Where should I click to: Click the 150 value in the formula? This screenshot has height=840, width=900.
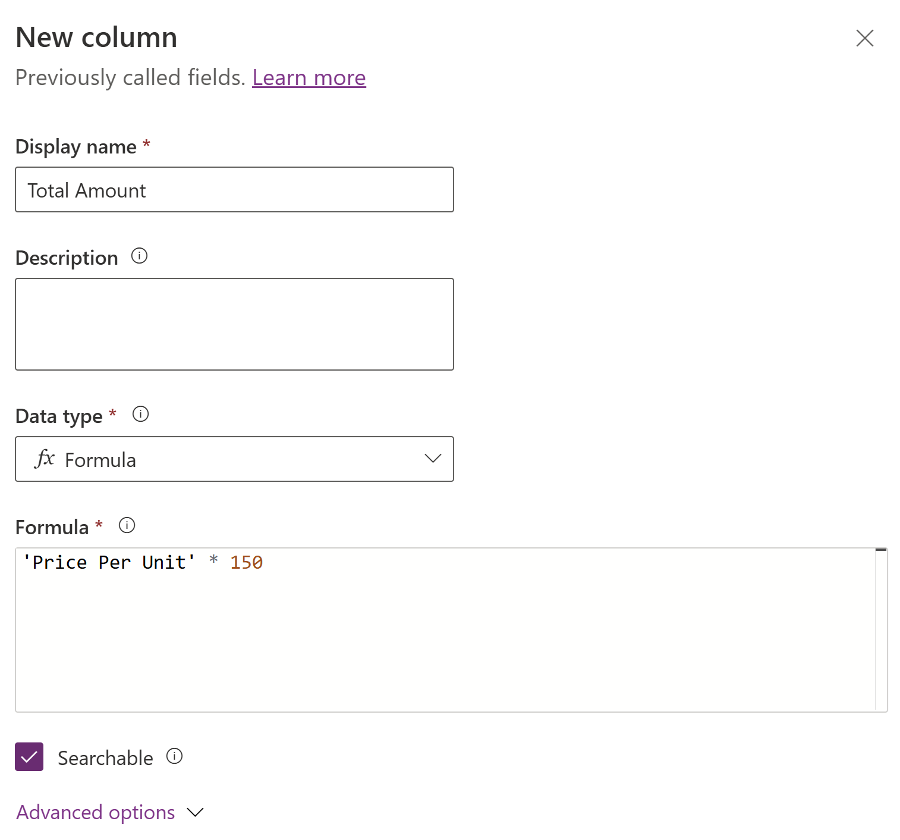(x=246, y=562)
